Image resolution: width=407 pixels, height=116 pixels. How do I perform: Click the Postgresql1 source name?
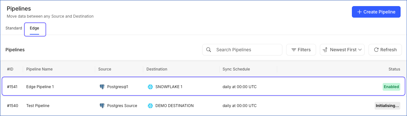(118, 87)
